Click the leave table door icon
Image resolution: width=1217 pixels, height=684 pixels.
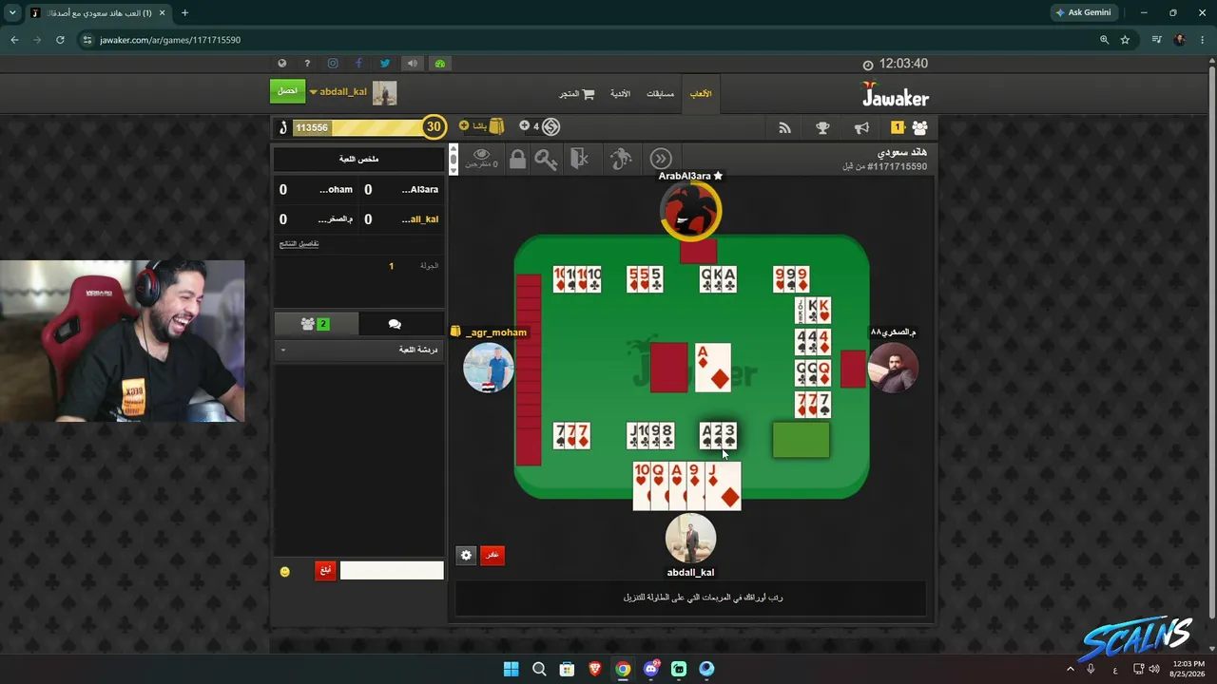[x=580, y=159]
